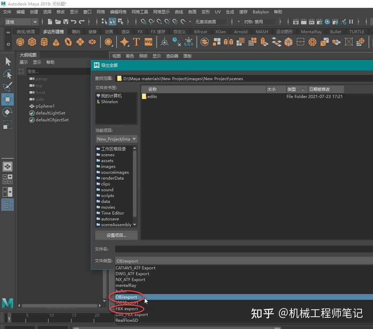Click the New Scene icon
The height and width of the screenshot is (329, 373).
tap(50, 22)
